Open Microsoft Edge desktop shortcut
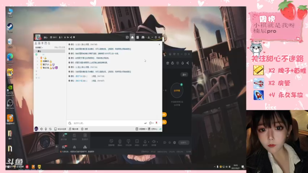The image size is (308, 173). (10, 60)
